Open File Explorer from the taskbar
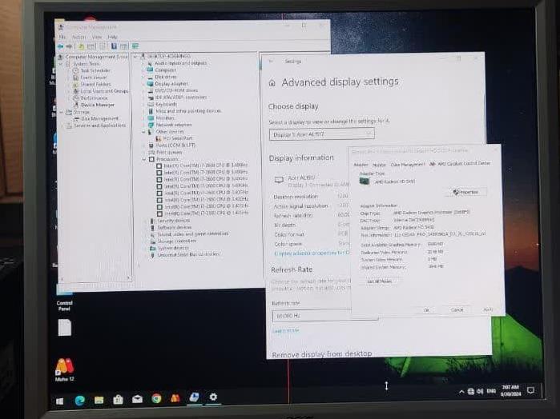Screen dimensions: 560x419 coord(99,400)
